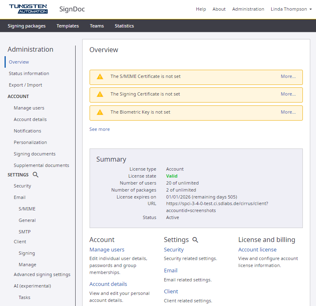
Task: Click the search icon next to Settings heading
Action: coord(195,240)
